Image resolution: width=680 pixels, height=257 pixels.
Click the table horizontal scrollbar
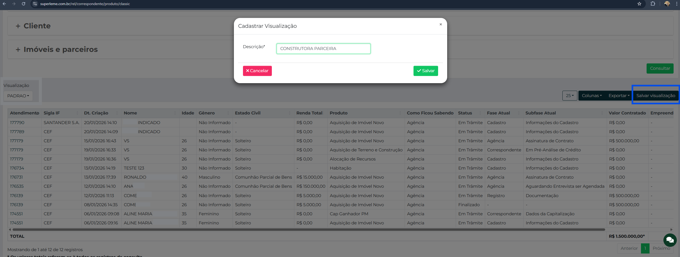tap(307, 229)
